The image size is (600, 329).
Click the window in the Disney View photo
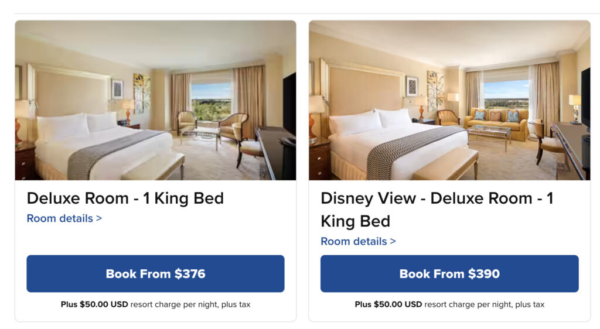[x=505, y=94]
